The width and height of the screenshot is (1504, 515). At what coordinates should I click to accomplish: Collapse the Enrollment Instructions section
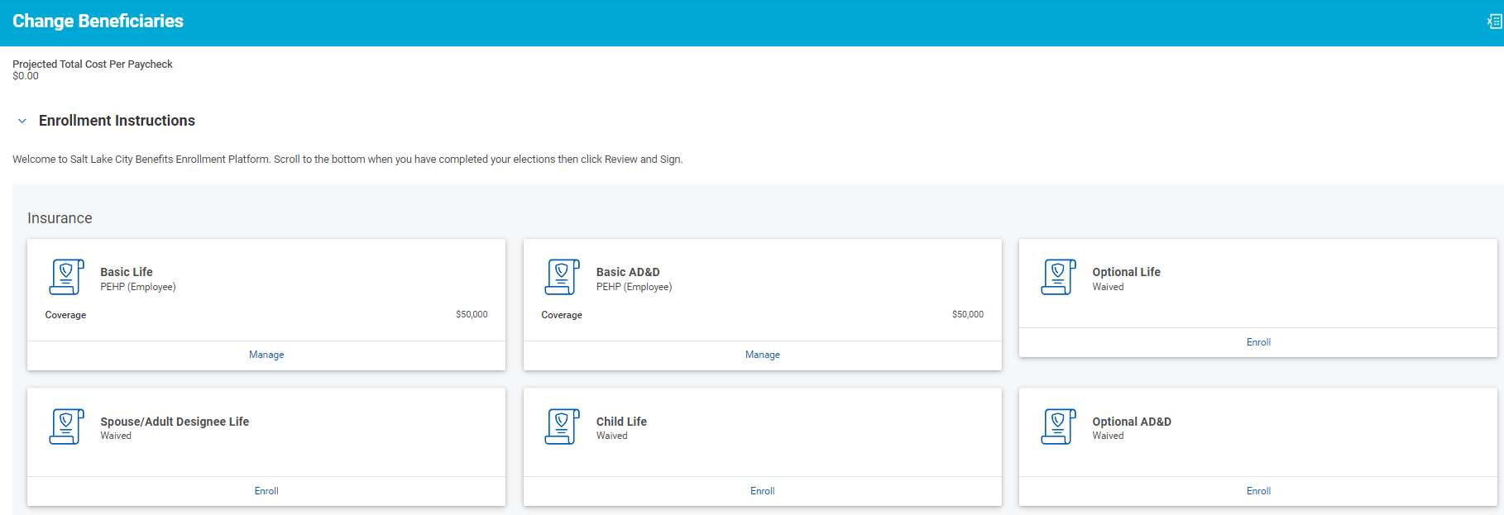[x=22, y=121]
